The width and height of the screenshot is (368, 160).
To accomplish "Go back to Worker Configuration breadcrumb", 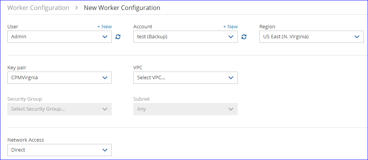I will [38, 8].
